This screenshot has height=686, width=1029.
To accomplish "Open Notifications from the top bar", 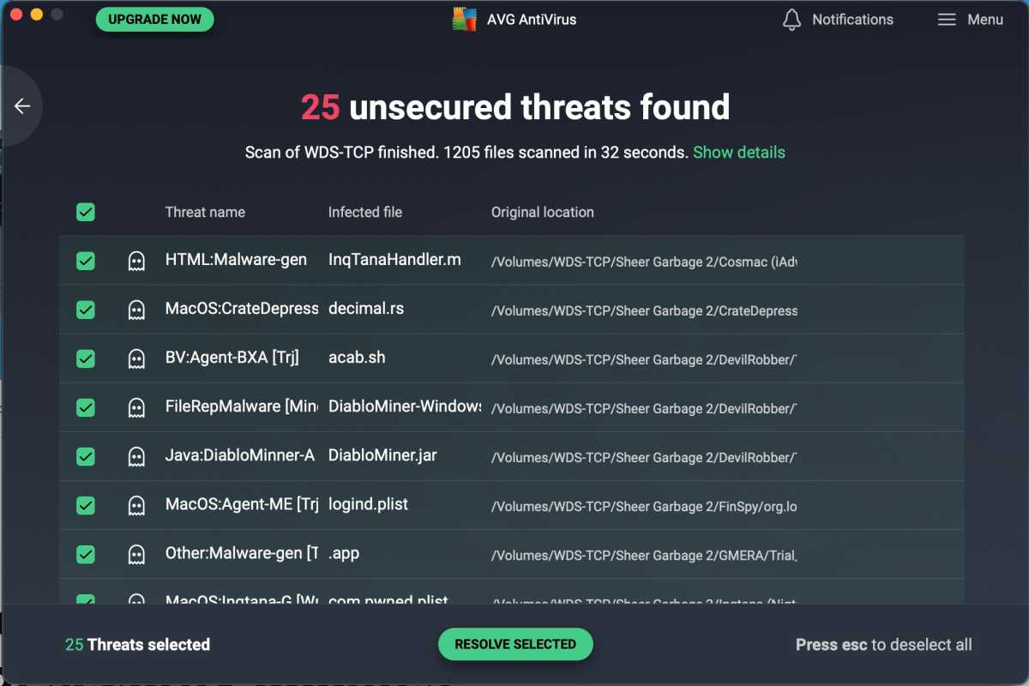I will click(851, 19).
